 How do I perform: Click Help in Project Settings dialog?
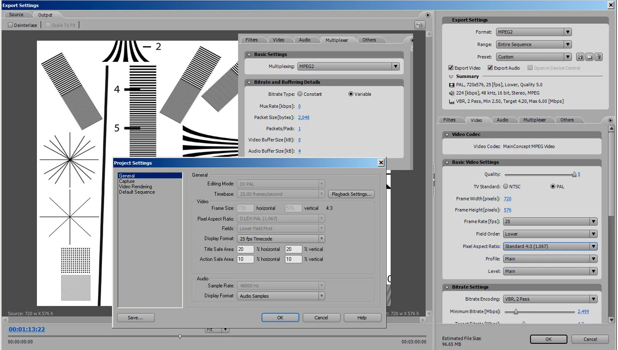362,318
